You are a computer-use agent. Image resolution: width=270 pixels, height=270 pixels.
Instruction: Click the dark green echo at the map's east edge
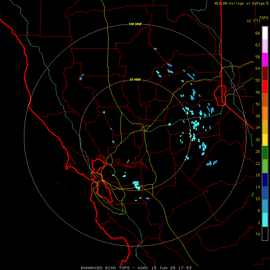[253, 195]
